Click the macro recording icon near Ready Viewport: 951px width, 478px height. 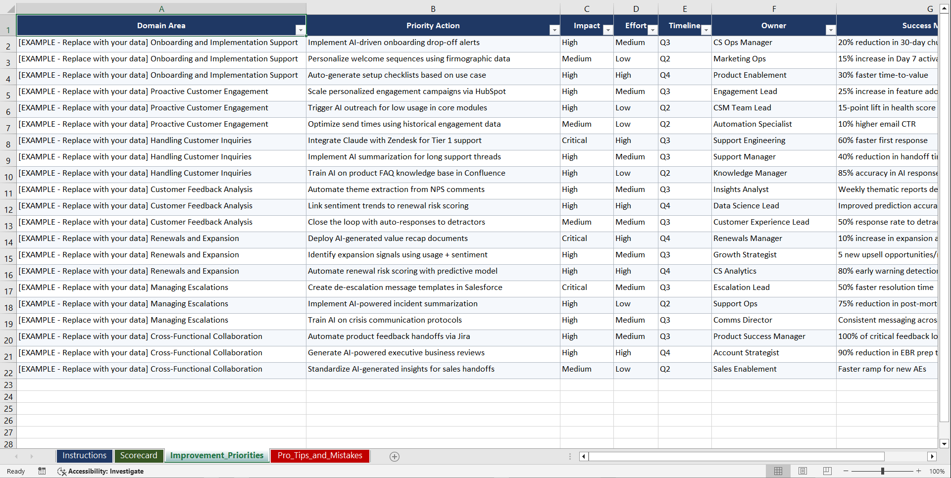coord(42,471)
